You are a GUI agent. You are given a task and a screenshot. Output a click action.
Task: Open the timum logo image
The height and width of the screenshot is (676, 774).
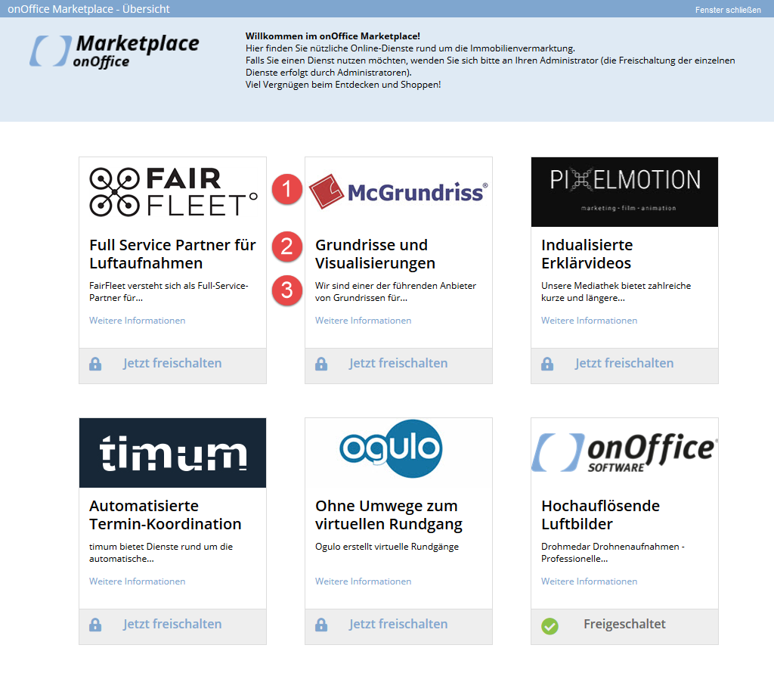tap(173, 453)
